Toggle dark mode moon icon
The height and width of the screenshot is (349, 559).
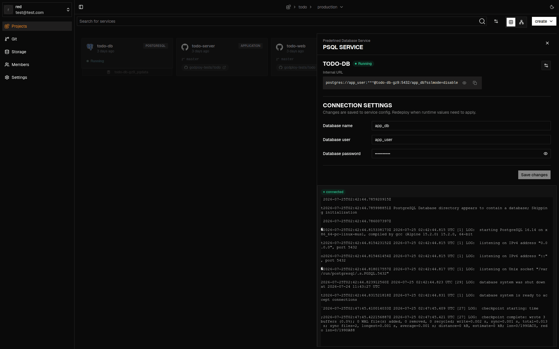(x=552, y=7)
